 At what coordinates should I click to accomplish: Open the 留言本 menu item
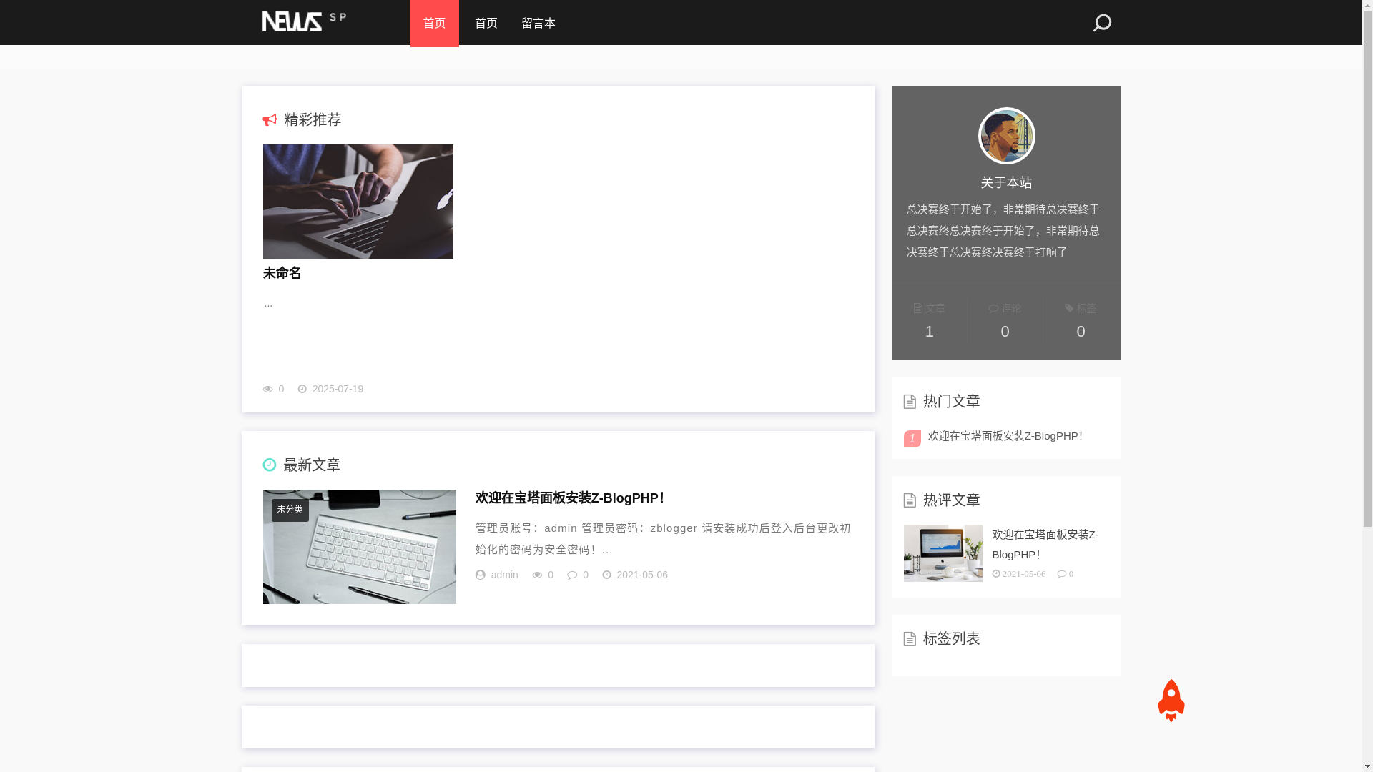(538, 23)
